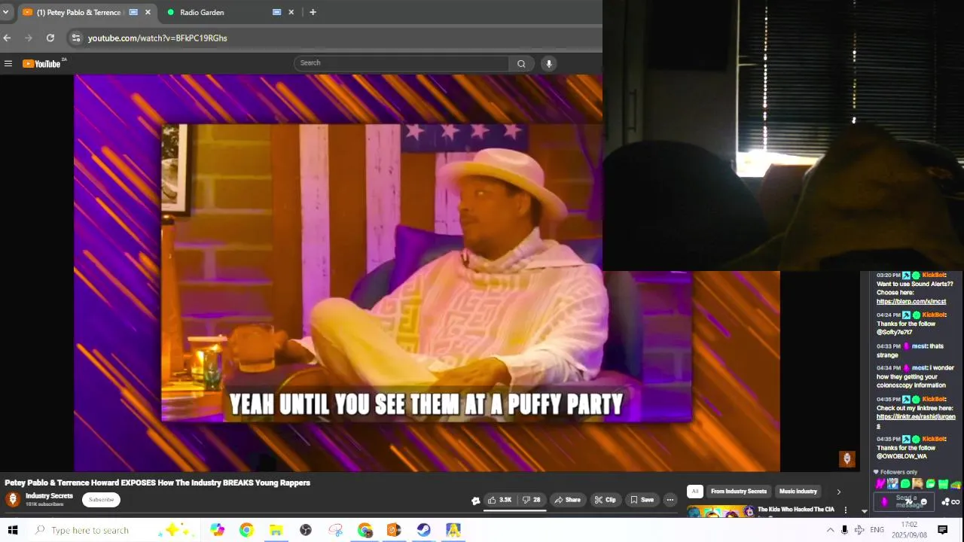Open the Windows Start menu
The height and width of the screenshot is (542, 964).
coord(12,530)
